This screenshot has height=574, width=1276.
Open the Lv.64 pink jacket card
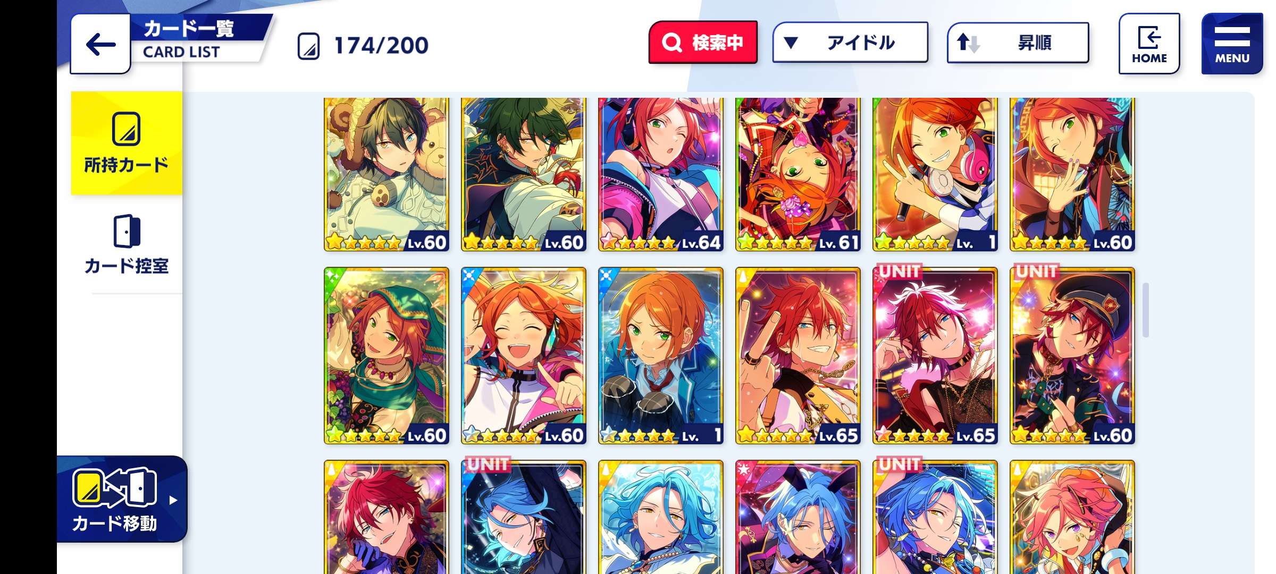pos(661,174)
